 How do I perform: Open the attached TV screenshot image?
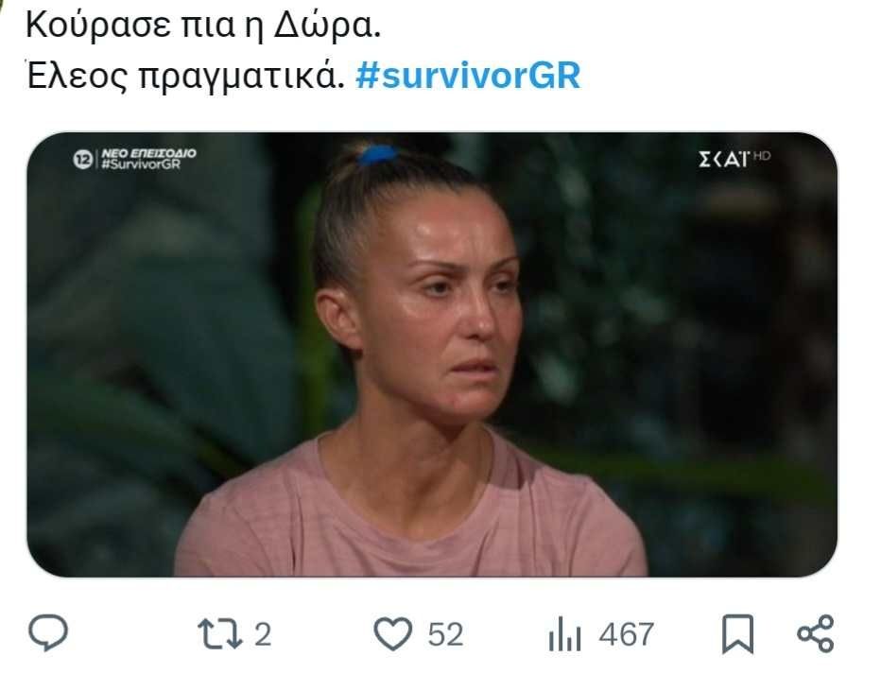pyautogui.click(x=432, y=354)
